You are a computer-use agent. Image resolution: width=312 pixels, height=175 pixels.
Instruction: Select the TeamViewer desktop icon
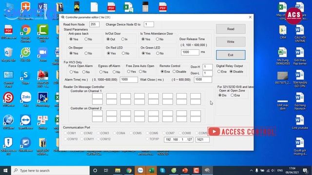pyautogui.click(x=25, y=122)
